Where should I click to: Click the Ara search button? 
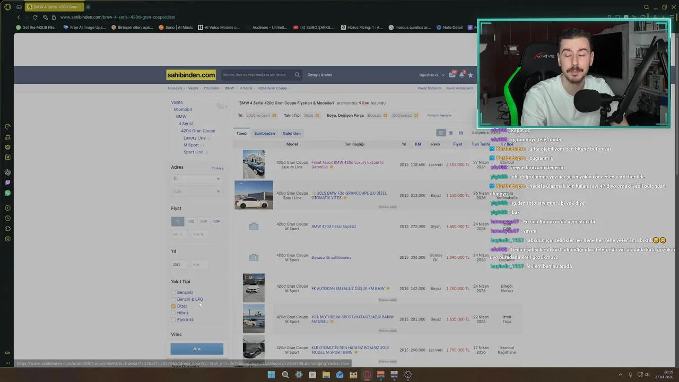pyautogui.click(x=197, y=349)
